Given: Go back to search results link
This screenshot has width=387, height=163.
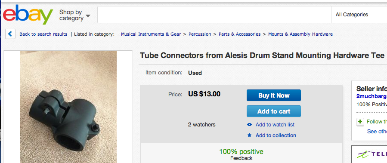Looking at the screenshot, I should 43,34.
